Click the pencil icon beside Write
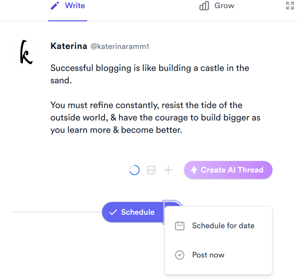This screenshot has width=297, height=280. (55, 6)
